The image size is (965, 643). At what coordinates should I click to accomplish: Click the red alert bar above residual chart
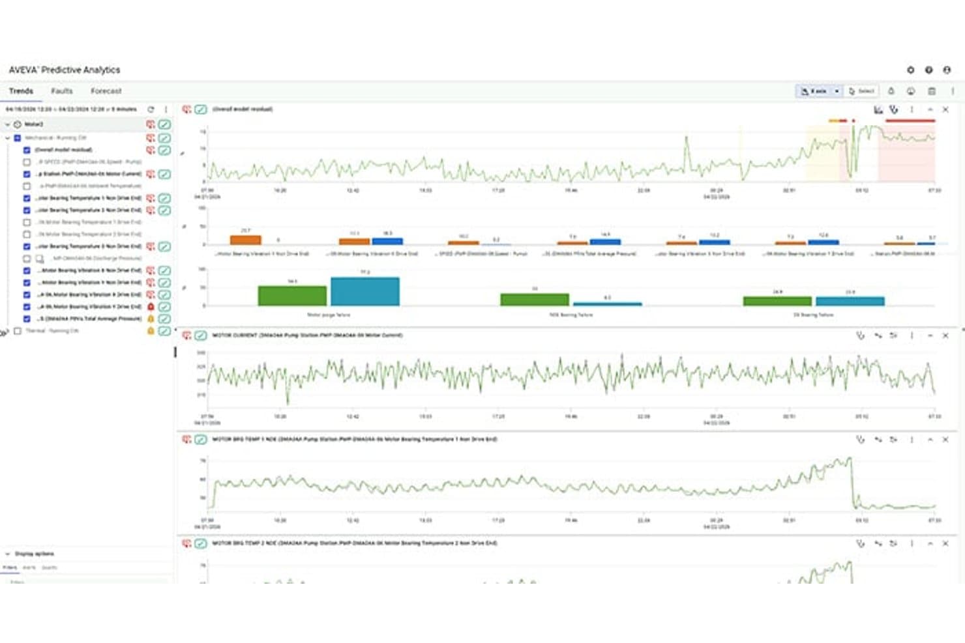click(x=910, y=121)
